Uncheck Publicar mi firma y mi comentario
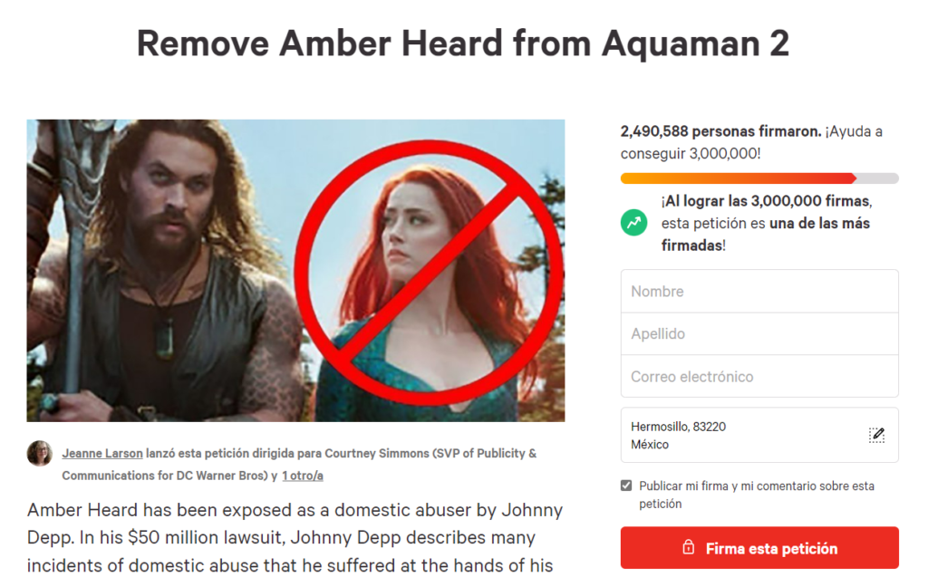The image size is (928, 577). (626, 486)
